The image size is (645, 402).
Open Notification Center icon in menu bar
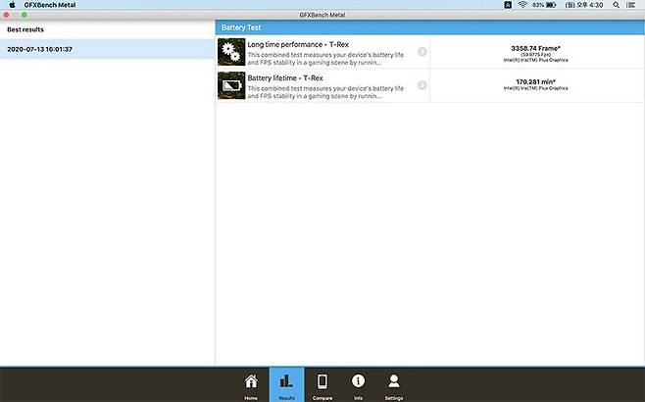[630, 5]
